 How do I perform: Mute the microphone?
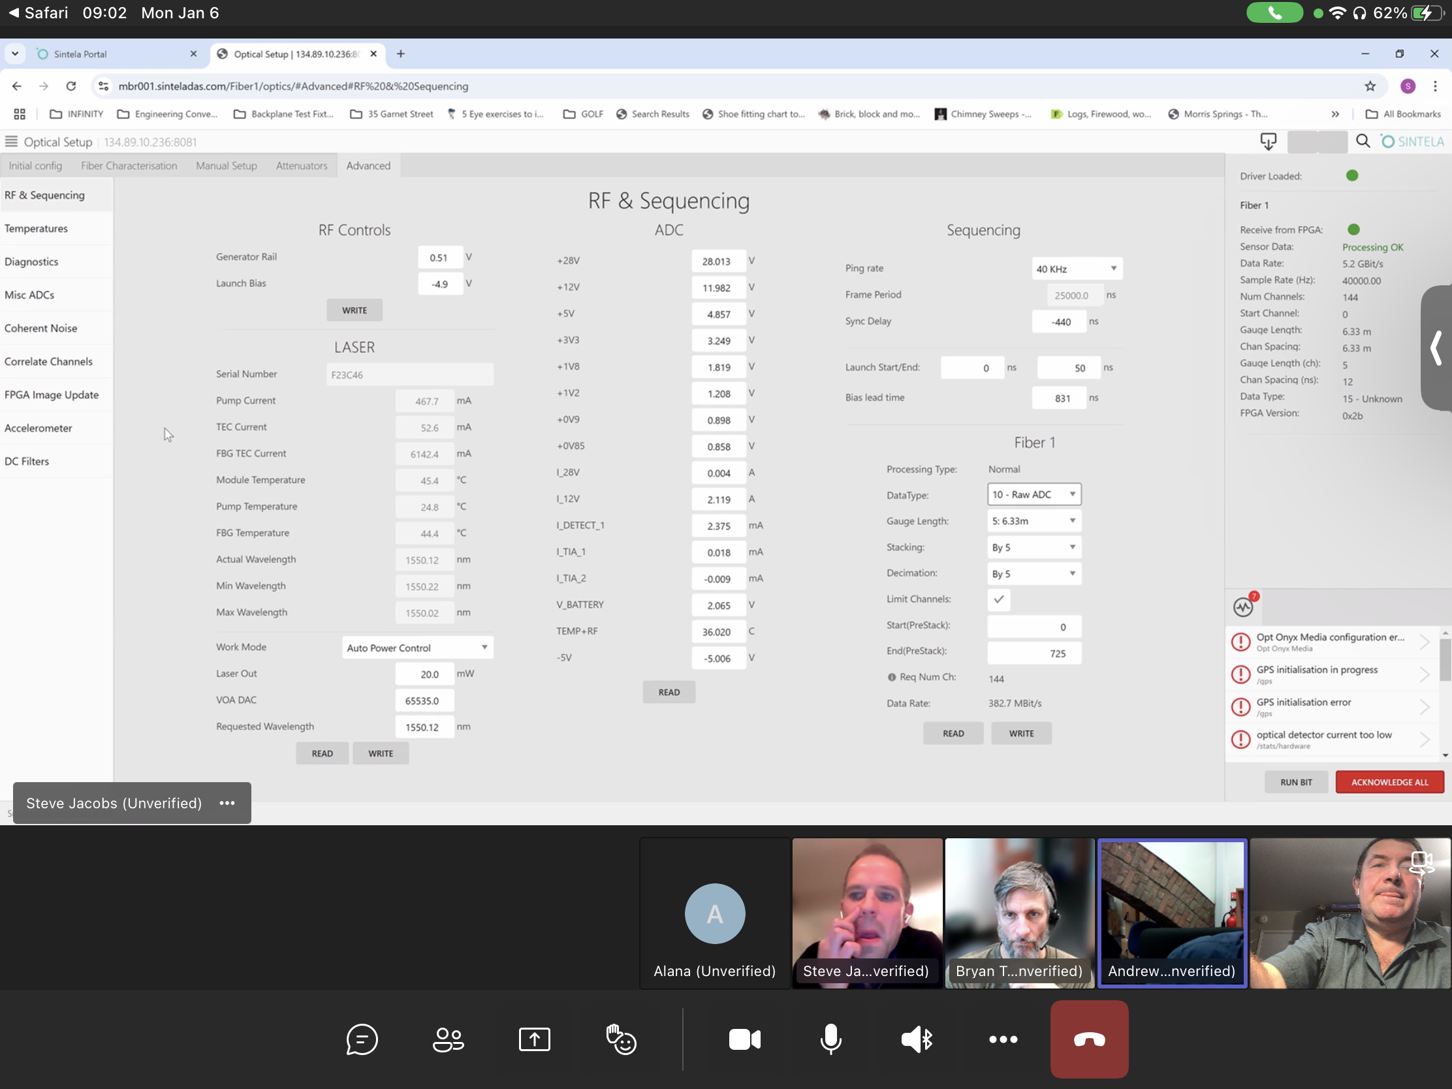click(x=830, y=1039)
